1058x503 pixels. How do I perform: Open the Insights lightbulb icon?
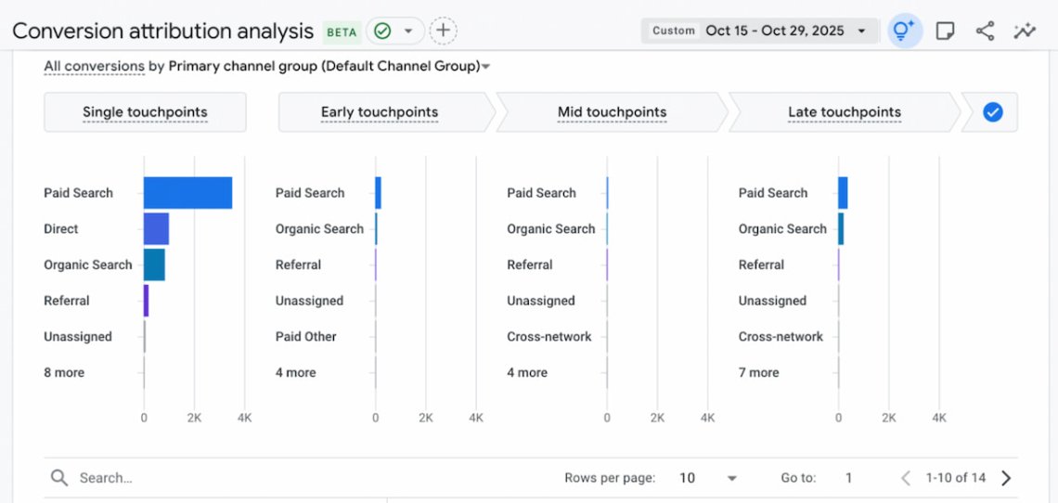tap(904, 31)
